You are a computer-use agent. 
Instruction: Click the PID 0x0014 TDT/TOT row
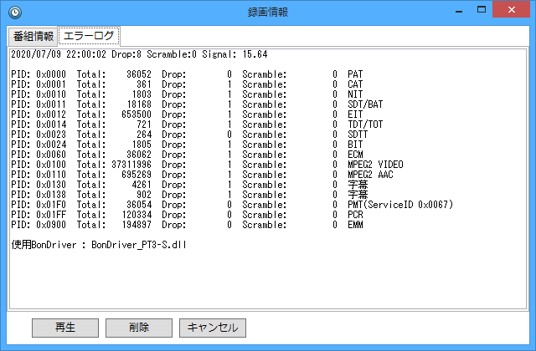click(197, 125)
